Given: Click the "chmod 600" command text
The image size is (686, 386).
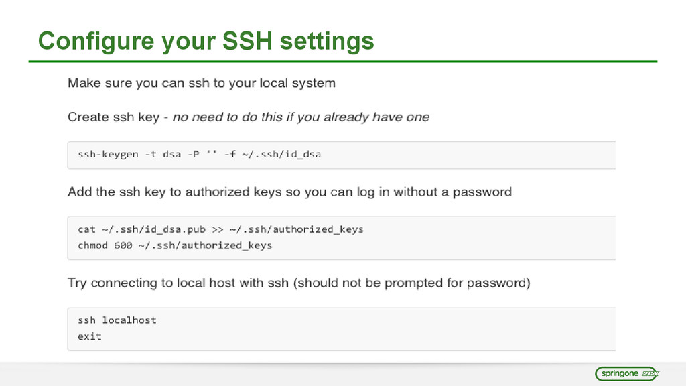Looking at the screenshot, I should tap(105, 245).
